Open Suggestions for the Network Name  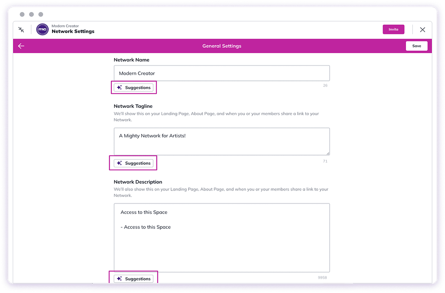click(134, 87)
